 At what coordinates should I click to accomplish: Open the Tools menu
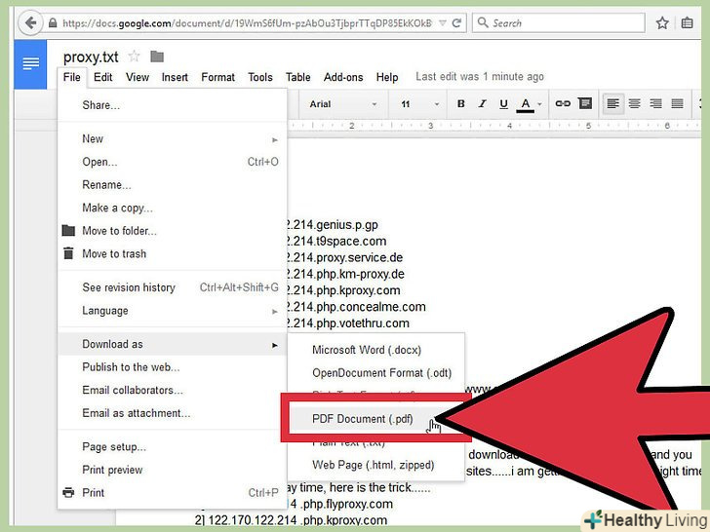tap(260, 77)
